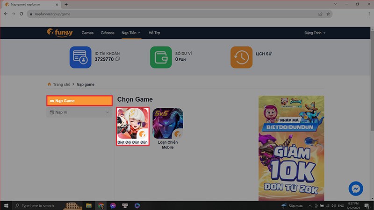Open the Giftcode menu item
The image size is (374, 210).
coord(108,33)
